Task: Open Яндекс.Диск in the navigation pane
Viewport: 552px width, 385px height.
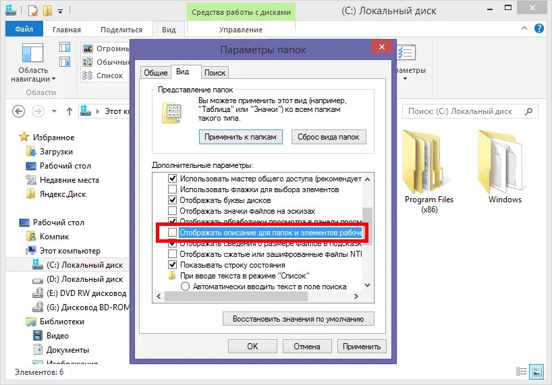Action: (x=56, y=194)
